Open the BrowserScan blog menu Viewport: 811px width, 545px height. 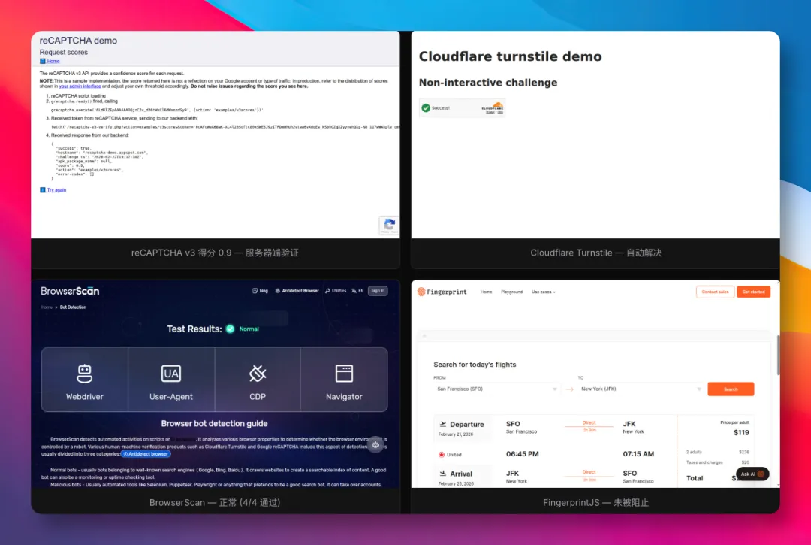260,291
